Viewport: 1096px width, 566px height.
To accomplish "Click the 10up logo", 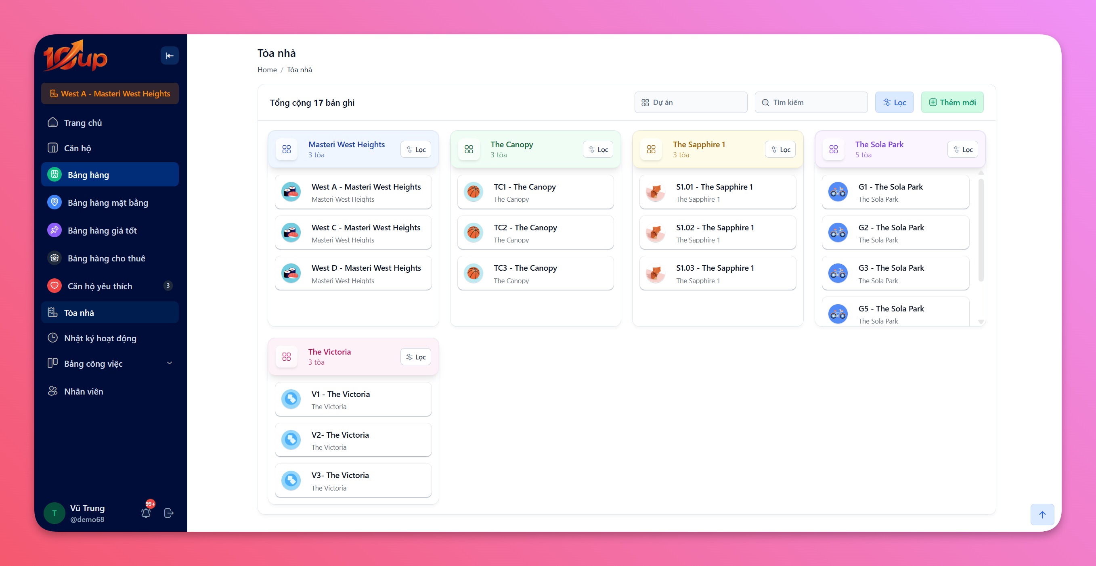I will coord(75,56).
